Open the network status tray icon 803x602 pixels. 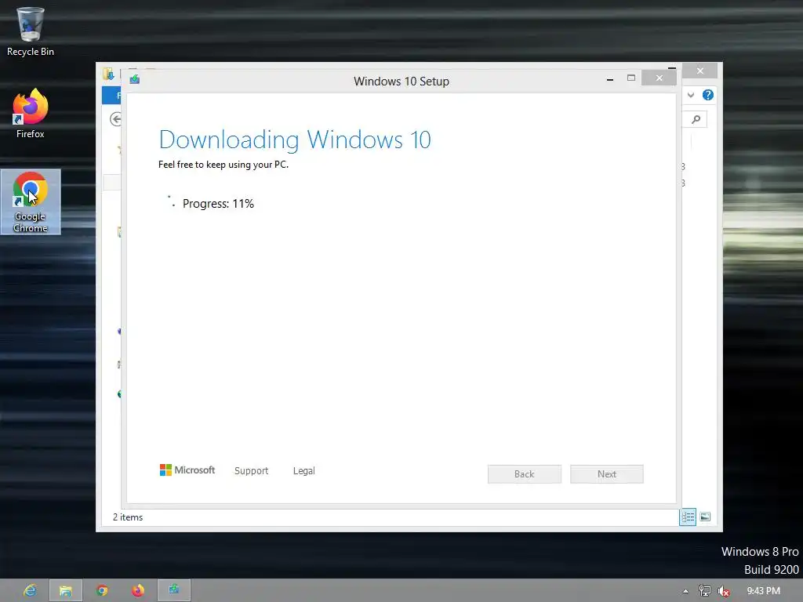[x=705, y=591]
